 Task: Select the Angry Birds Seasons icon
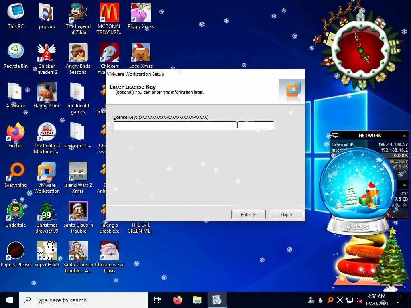coord(78,59)
